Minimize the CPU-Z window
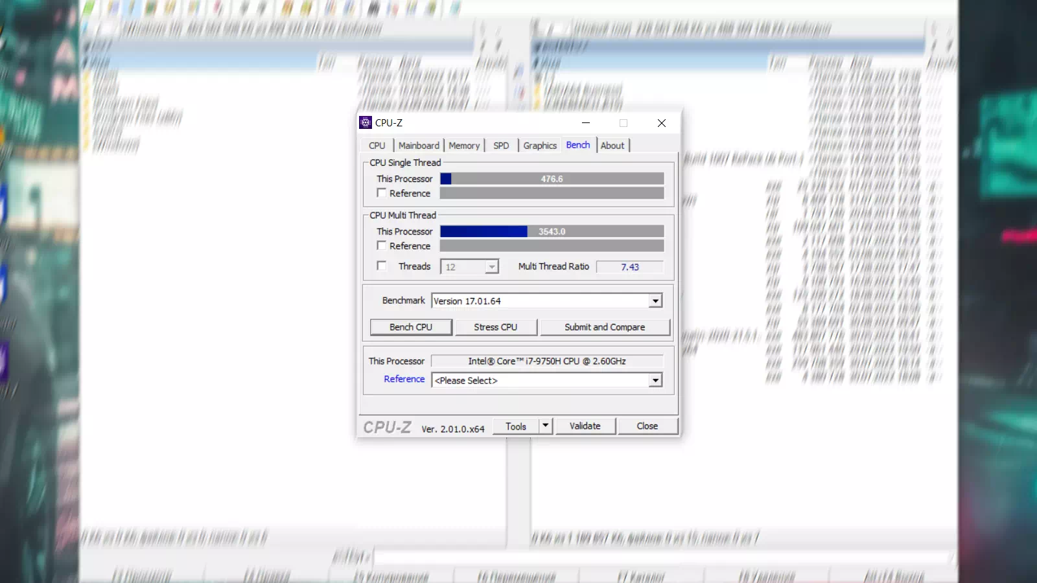The height and width of the screenshot is (583, 1037). pos(586,123)
